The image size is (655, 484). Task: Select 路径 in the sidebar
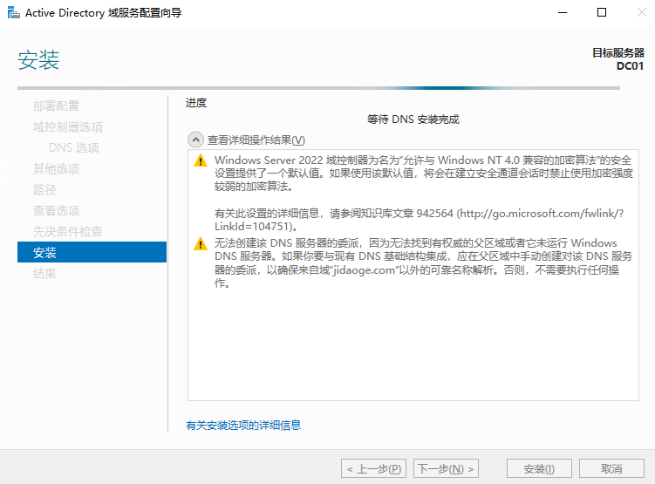click(x=44, y=189)
